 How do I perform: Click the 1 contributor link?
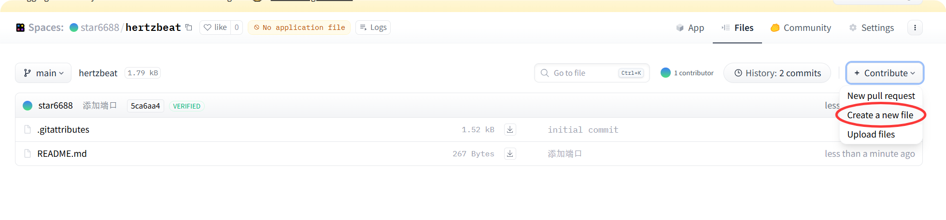[687, 73]
